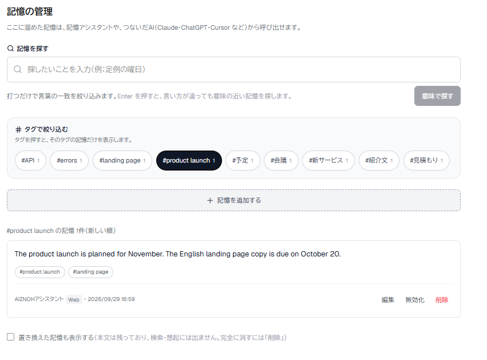Click 無効化 to disable the memory
Viewport: 487px width, 360px height.
coord(415,300)
